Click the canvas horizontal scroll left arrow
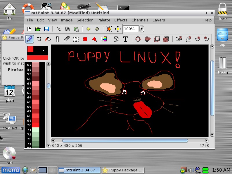This screenshot has width=232, height=174. point(53,140)
